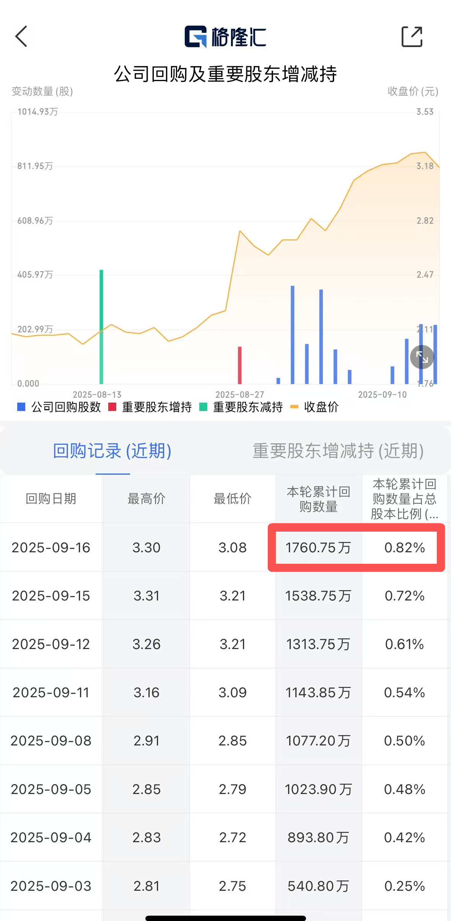Toggle 重要股东减持 legend series
451x921 pixels.
[x=241, y=407]
